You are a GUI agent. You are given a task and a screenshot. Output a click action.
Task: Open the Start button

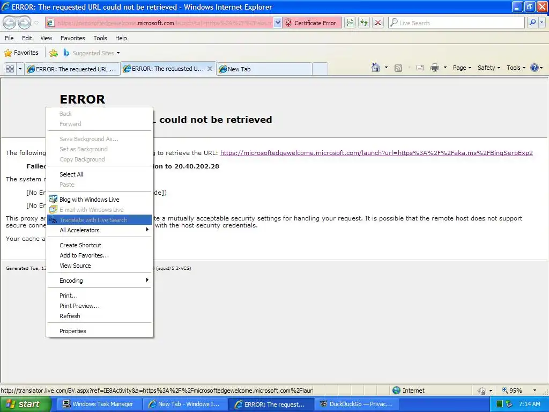coord(25,404)
